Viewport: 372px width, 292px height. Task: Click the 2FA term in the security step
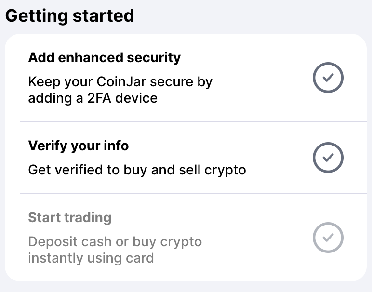99,98
